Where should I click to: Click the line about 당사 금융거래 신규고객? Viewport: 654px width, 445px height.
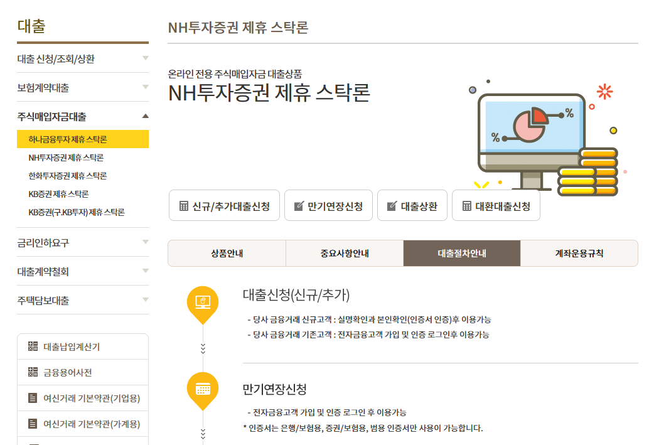click(x=369, y=319)
